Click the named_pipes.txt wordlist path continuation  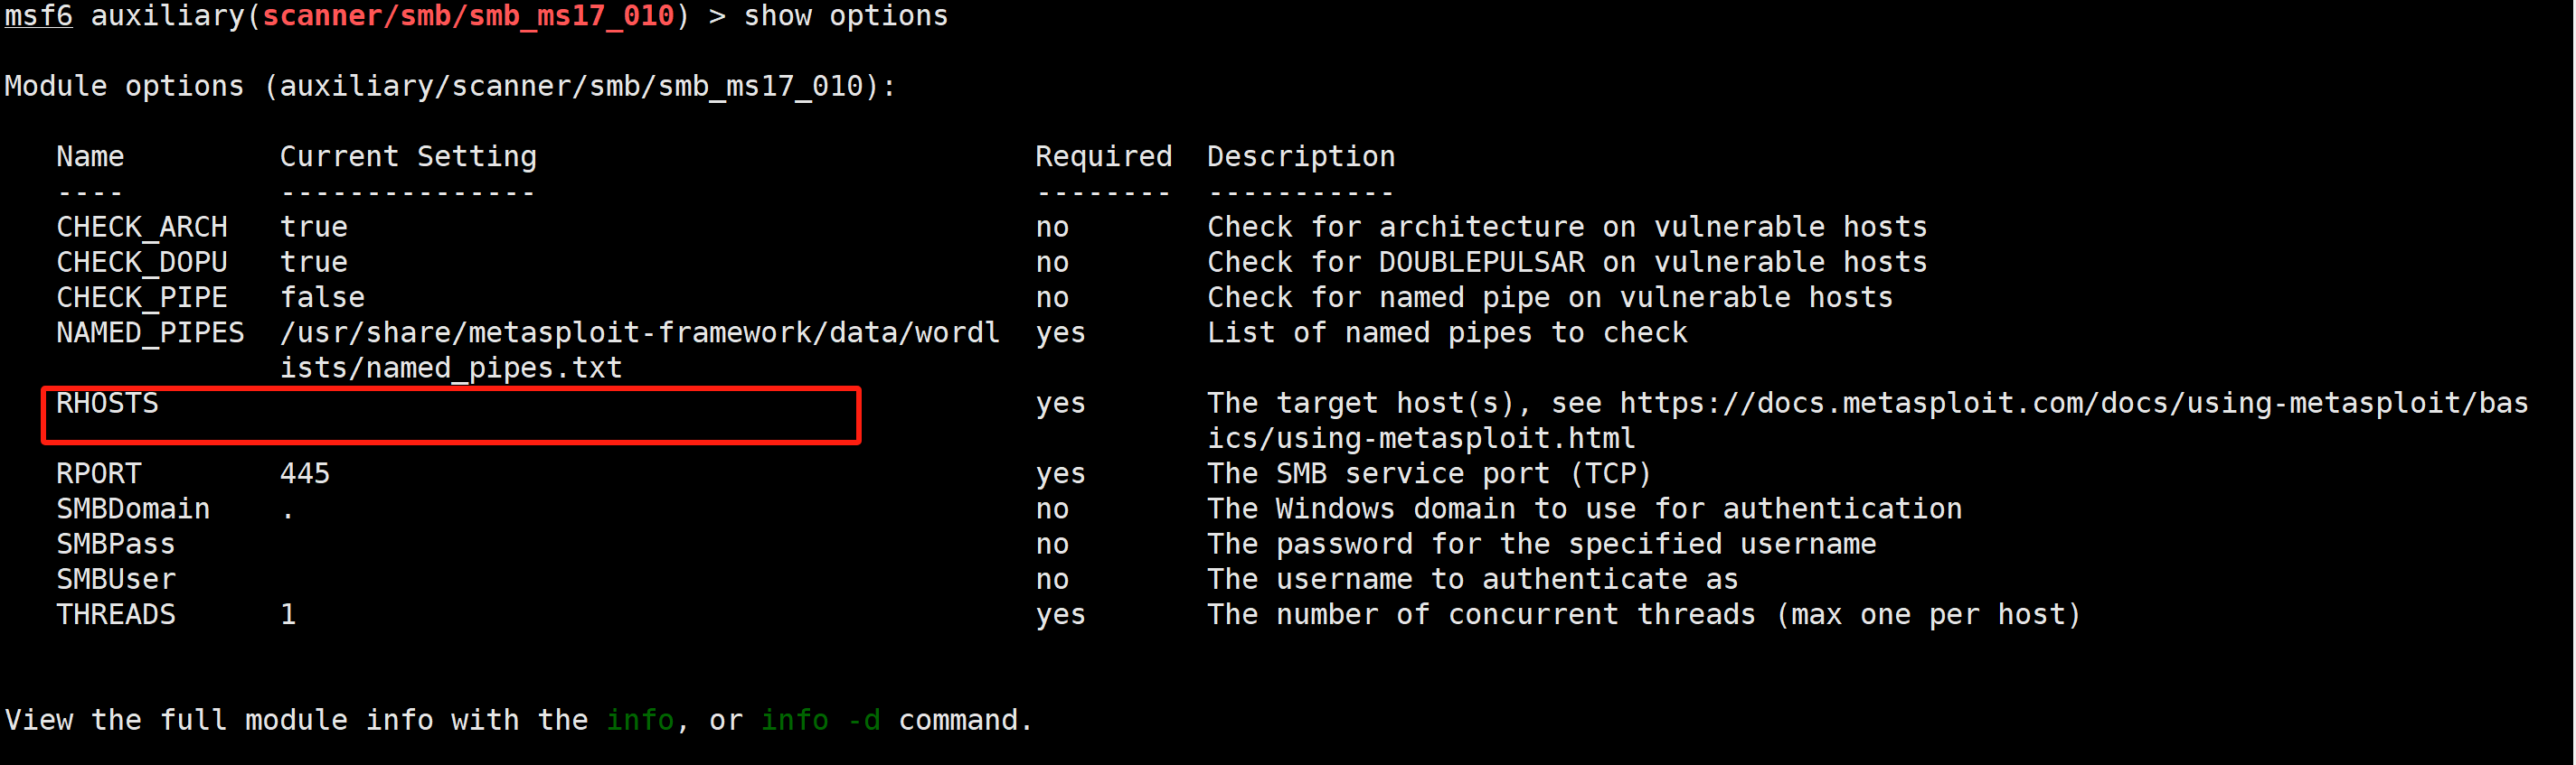451,369
